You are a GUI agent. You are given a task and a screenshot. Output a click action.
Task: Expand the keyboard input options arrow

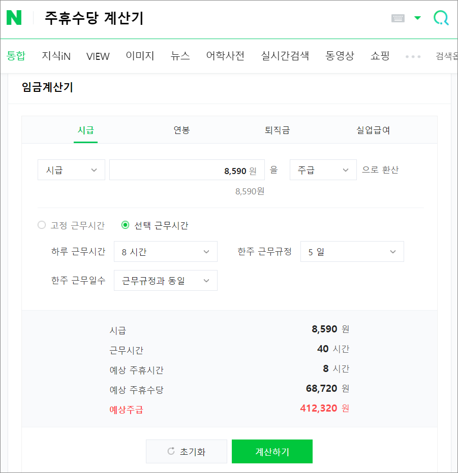[x=418, y=17]
